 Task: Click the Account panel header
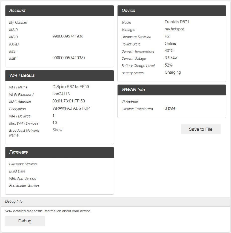(x=59, y=11)
